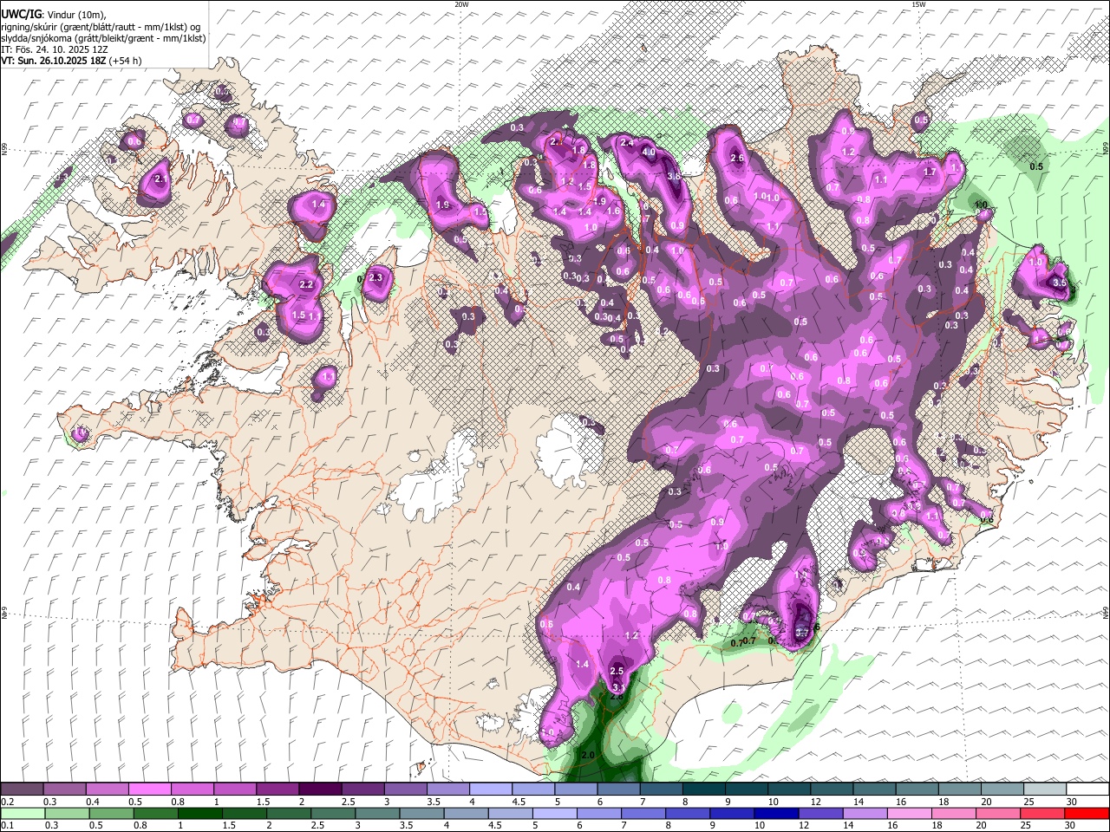Click the 3.5 value off the east coast
This screenshot has width=1110, height=832.
(x=1060, y=283)
